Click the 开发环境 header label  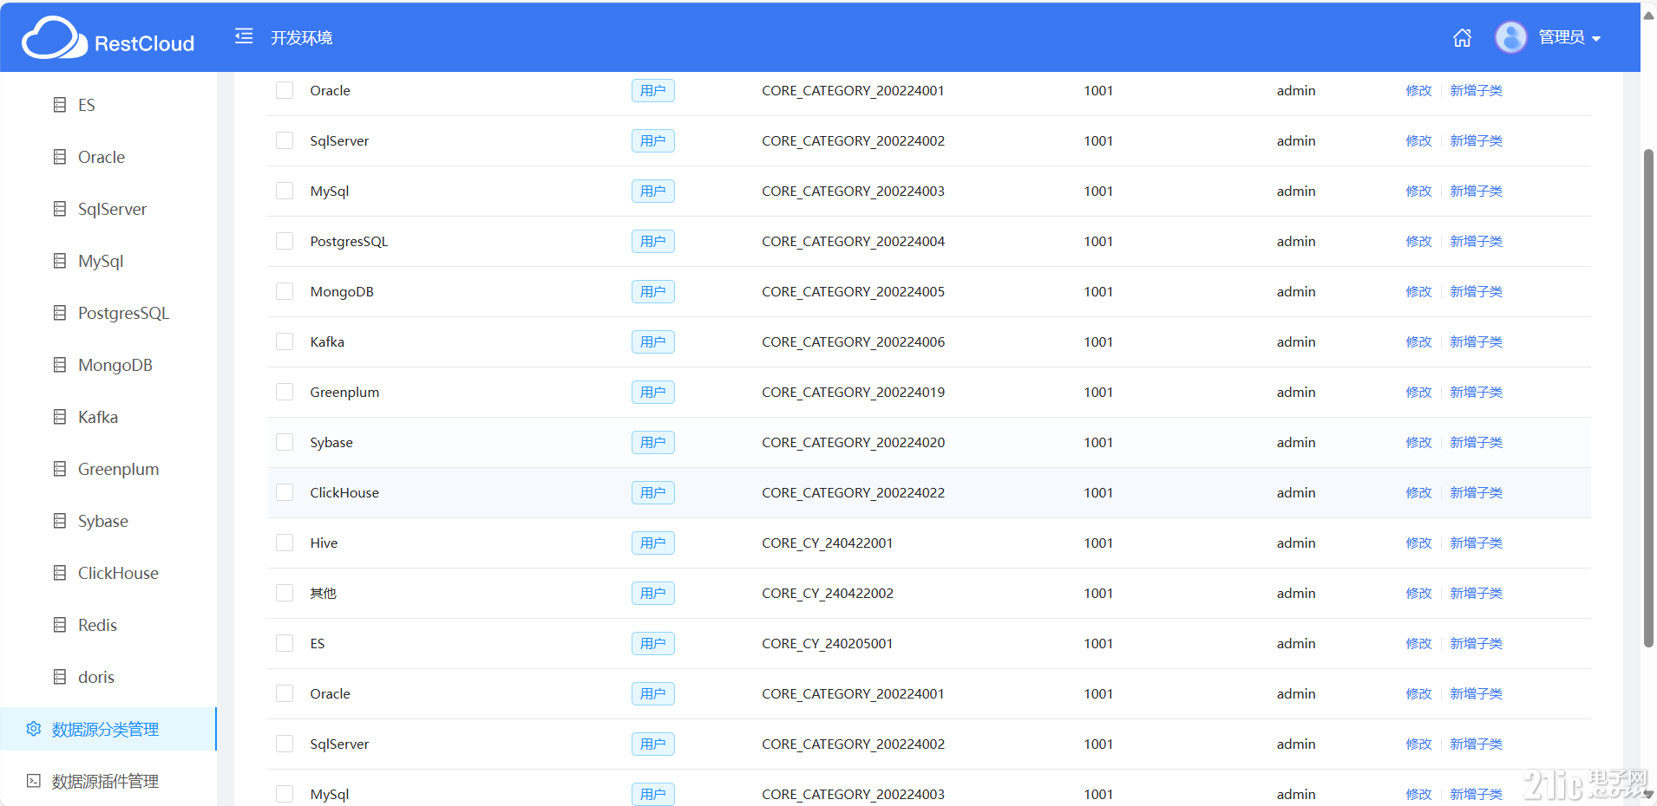tap(301, 37)
